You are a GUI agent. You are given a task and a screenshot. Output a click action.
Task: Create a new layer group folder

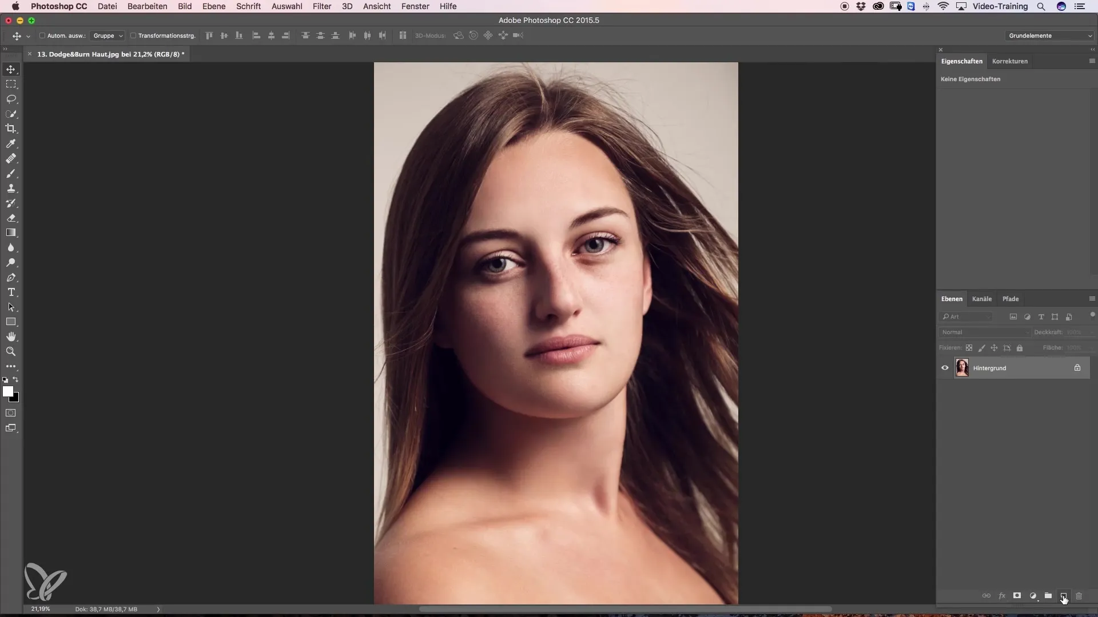[1048, 595]
